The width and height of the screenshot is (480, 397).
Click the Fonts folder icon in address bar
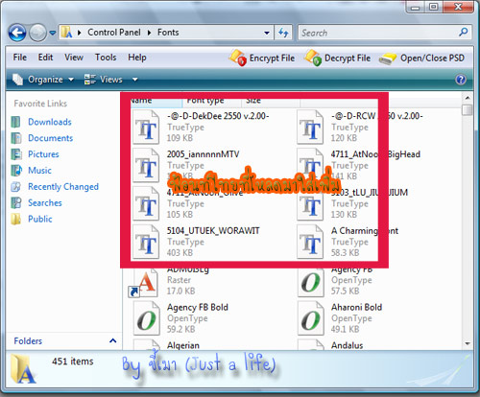(66, 33)
